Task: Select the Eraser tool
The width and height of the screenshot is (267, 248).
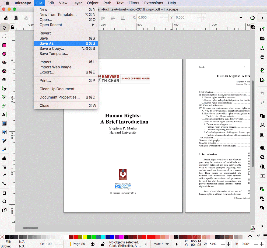Action: click(4, 176)
